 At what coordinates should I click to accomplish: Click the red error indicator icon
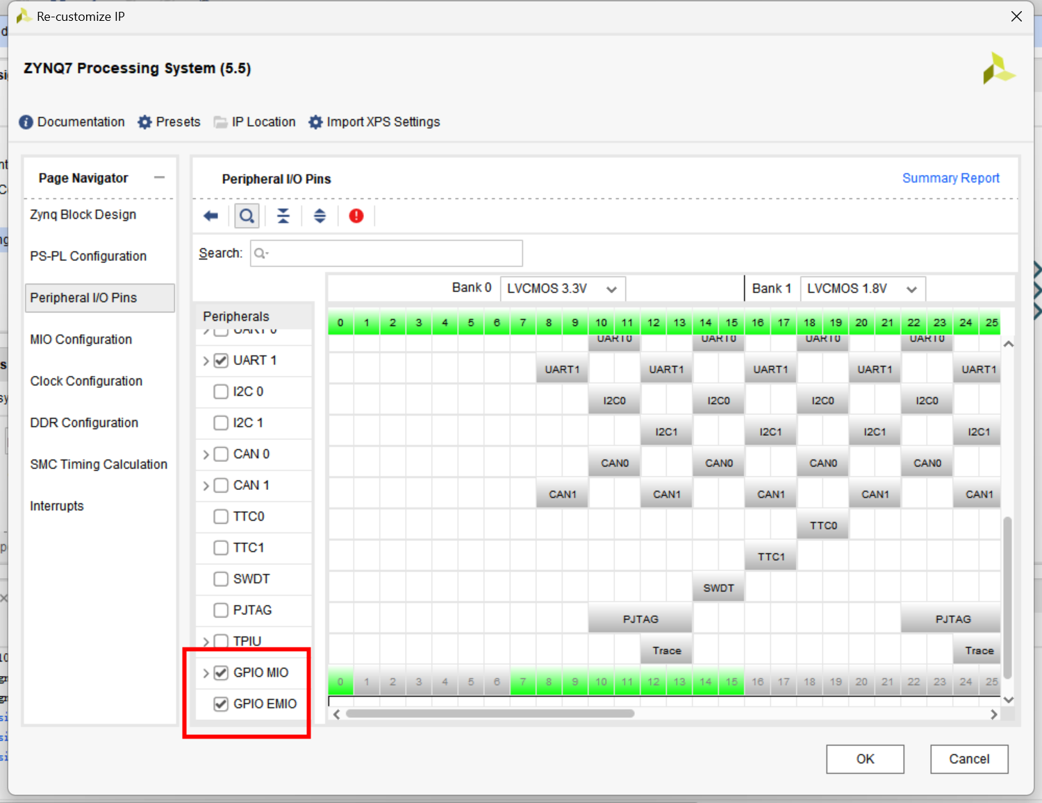[356, 216]
